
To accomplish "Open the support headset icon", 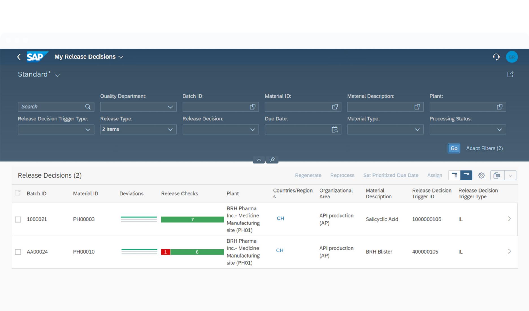I will 496,57.
